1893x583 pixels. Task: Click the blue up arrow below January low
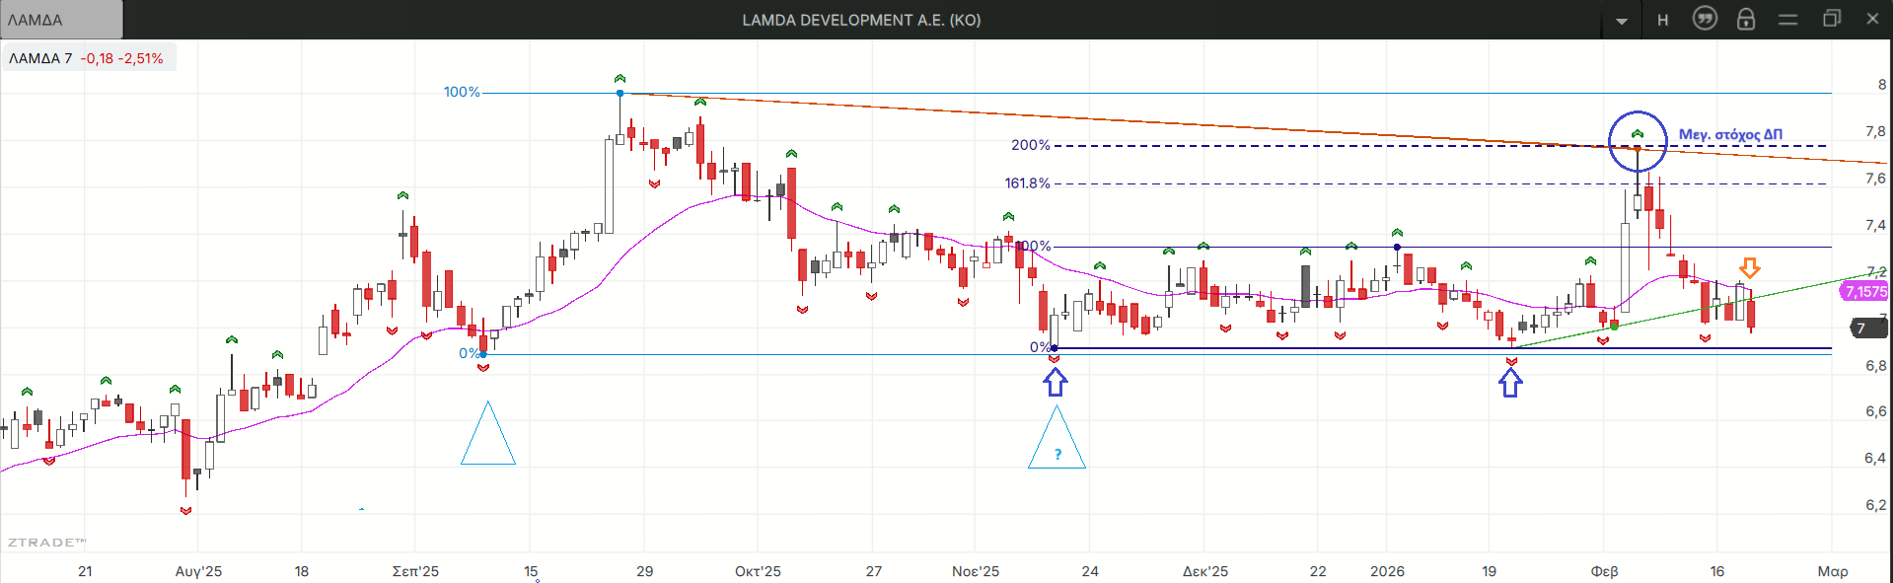tap(1510, 383)
